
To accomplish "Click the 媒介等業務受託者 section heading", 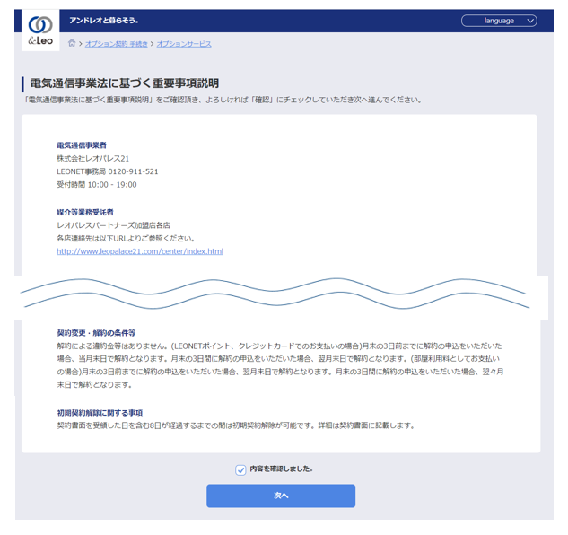I will point(85,212).
